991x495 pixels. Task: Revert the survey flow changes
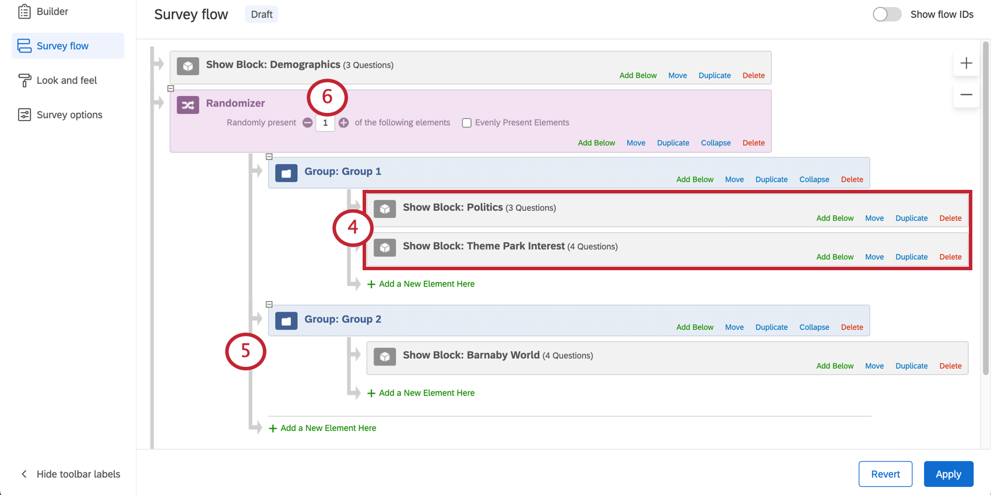(x=885, y=474)
